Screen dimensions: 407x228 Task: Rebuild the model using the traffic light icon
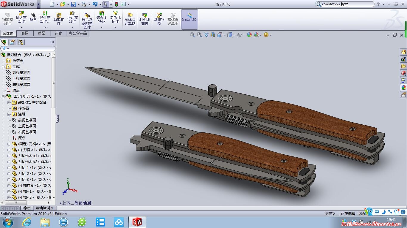(x=116, y=4)
